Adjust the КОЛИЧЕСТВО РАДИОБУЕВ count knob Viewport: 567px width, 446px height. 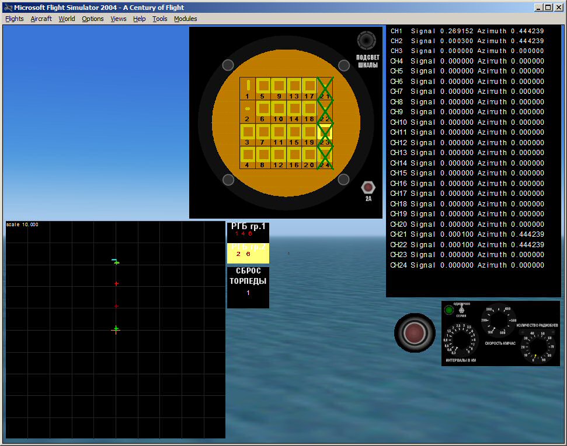(x=538, y=347)
